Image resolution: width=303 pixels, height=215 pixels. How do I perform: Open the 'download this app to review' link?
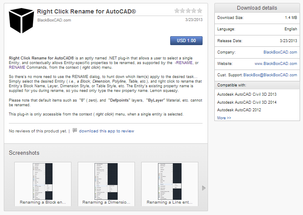[x=106, y=131]
